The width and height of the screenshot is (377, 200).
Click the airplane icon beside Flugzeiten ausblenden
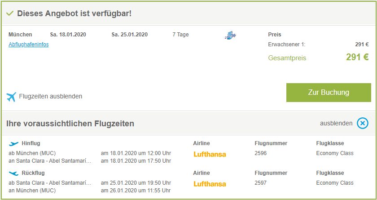[x=12, y=96]
